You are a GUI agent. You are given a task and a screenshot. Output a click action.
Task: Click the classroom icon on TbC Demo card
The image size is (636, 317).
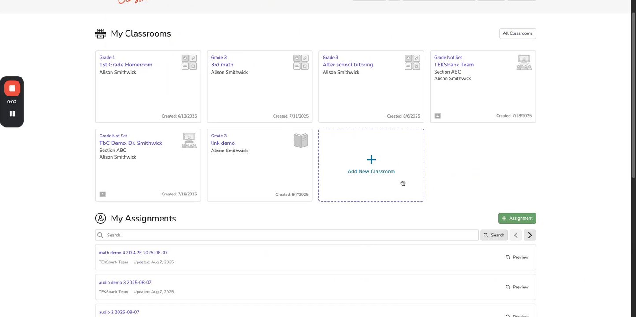[x=189, y=140]
